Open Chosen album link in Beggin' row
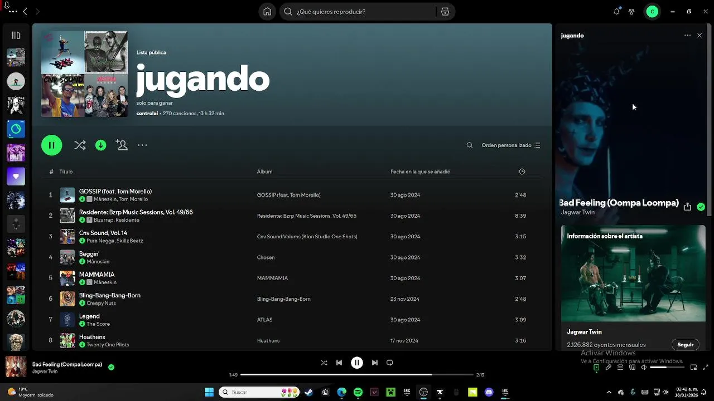This screenshot has width=714, height=401. tap(266, 257)
